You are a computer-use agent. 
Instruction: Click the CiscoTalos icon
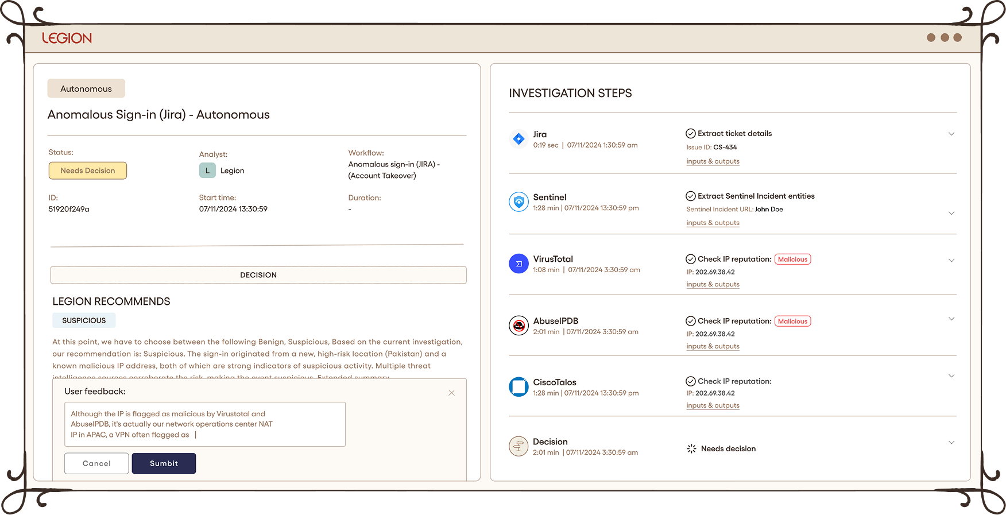(x=519, y=387)
